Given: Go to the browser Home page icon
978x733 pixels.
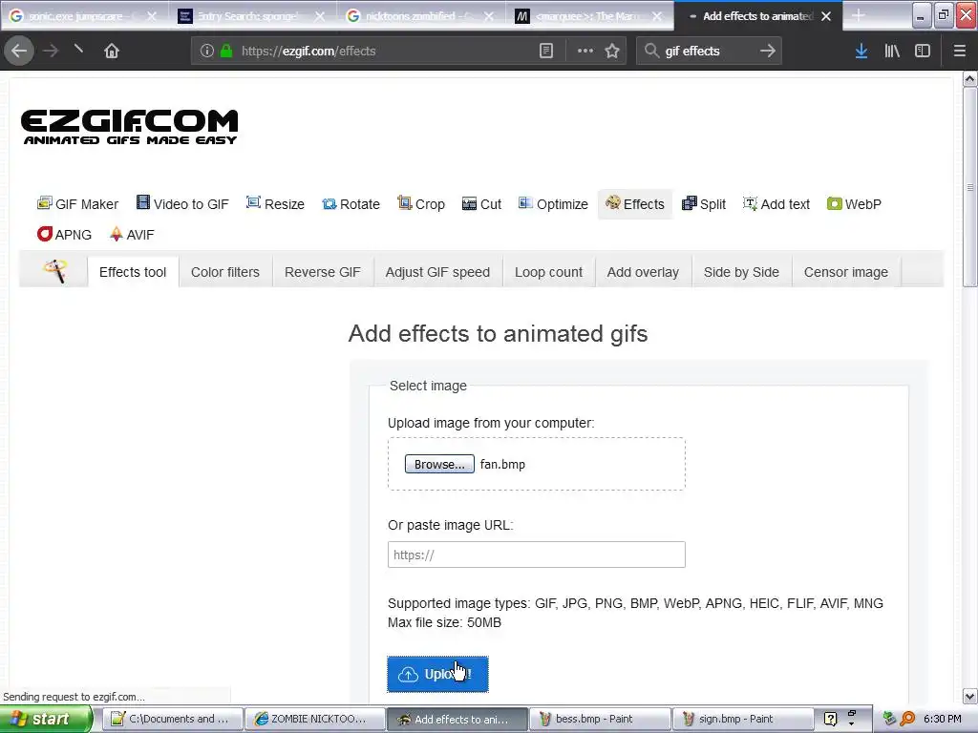Looking at the screenshot, I should pos(112,51).
